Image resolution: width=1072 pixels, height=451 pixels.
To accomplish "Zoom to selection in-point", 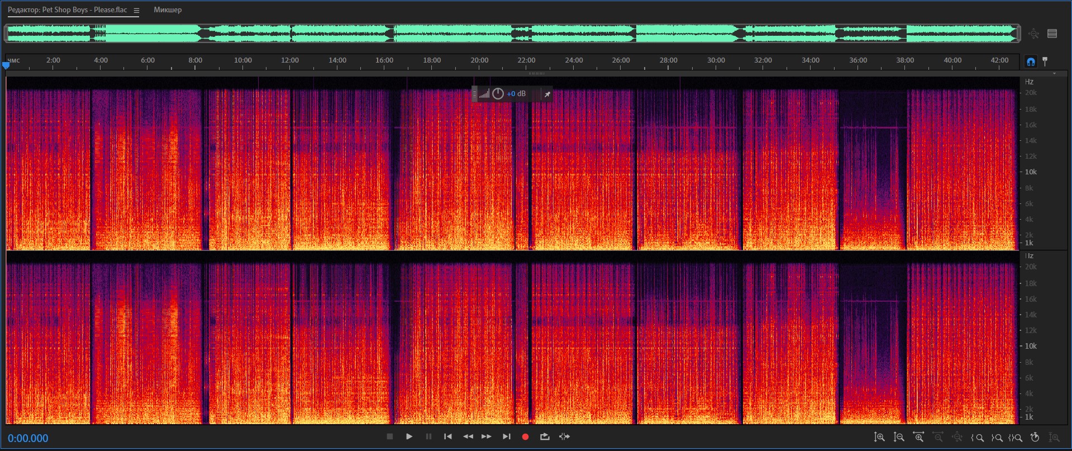I will [x=977, y=438].
